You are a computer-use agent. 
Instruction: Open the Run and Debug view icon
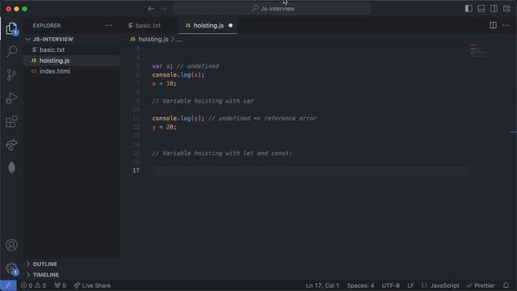[x=11, y=98]
